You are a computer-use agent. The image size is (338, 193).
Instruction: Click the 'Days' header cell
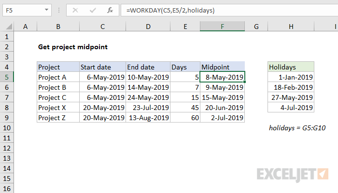[185, 67]
